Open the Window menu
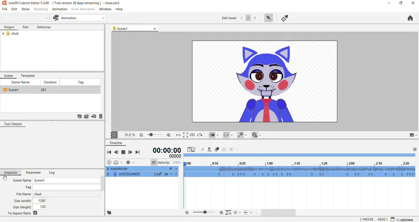Screen dimensions: 419x222 coord(105,9)
